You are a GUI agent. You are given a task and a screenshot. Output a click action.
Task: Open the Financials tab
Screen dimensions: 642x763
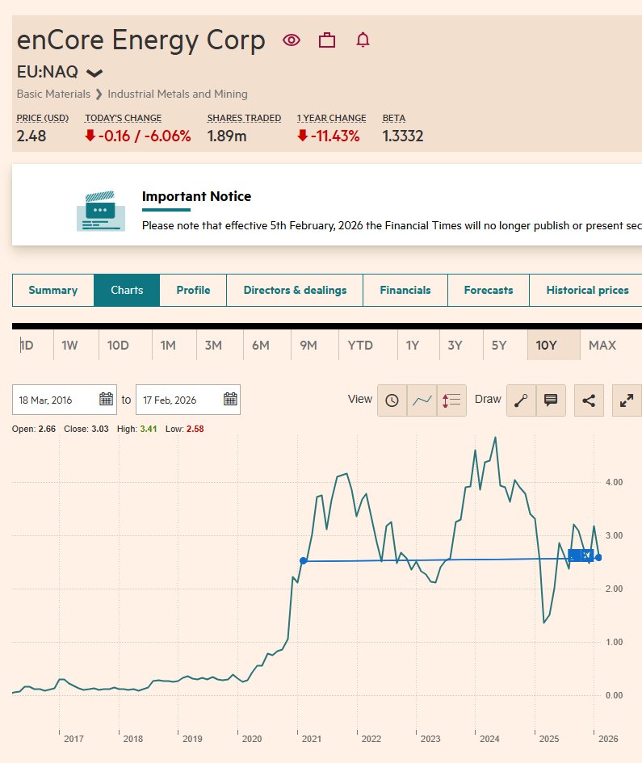[x=405, y=290]
